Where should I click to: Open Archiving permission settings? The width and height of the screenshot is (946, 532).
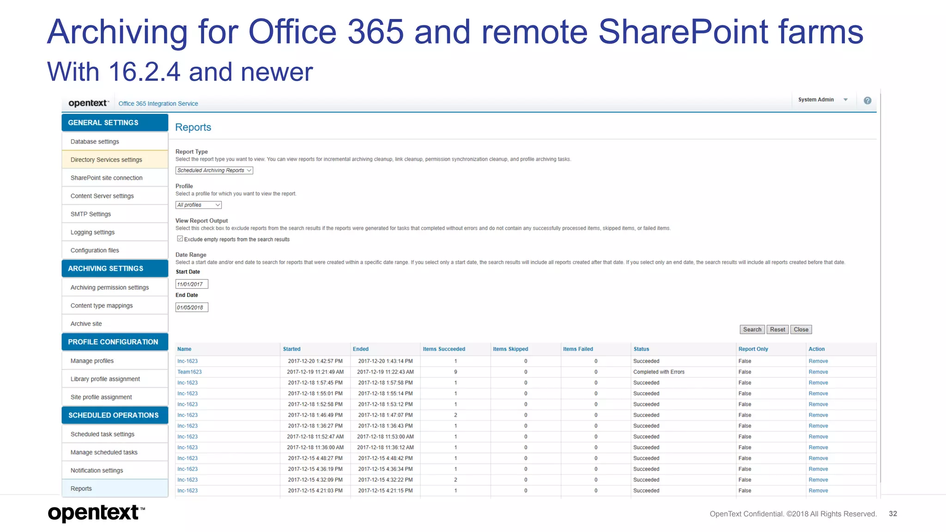point(115,287)
